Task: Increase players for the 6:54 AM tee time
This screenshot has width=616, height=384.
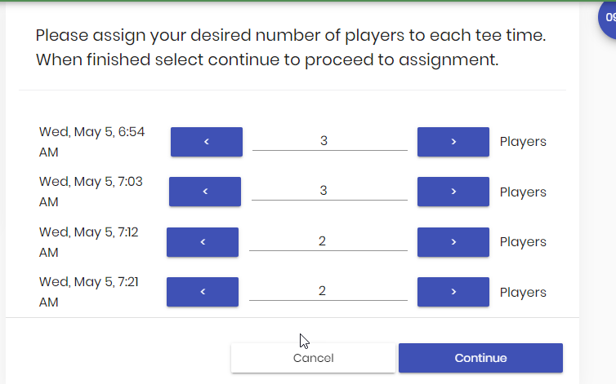Action: pos(453,142)
